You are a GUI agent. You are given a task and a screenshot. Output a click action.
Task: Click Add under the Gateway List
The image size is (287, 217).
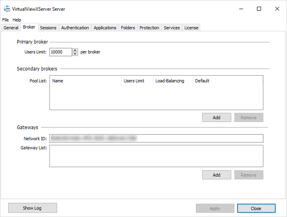coord(217,175)
